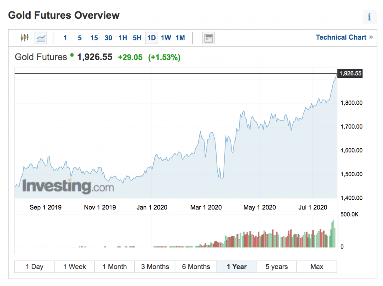This screenshot has height=286, width=383.
Task: Set chart interval to 1 minute
Action: [x=65, y=38]
